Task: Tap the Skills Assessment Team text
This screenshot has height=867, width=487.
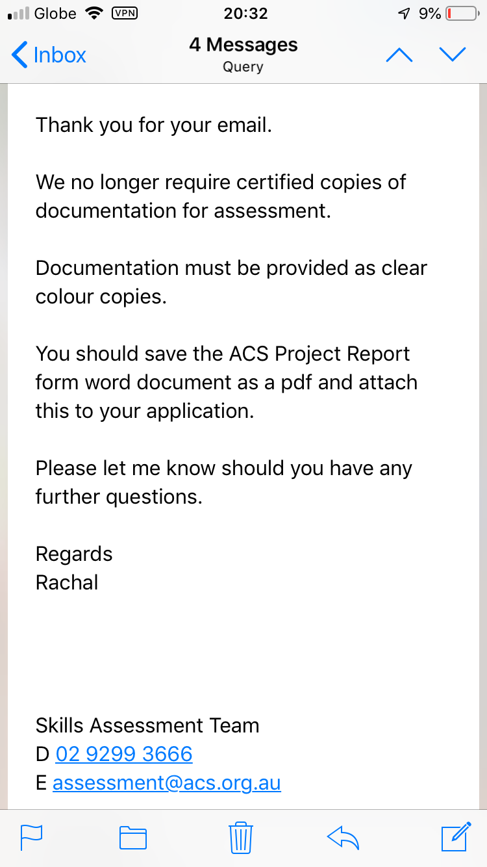Action: click(x=147, y=725)
